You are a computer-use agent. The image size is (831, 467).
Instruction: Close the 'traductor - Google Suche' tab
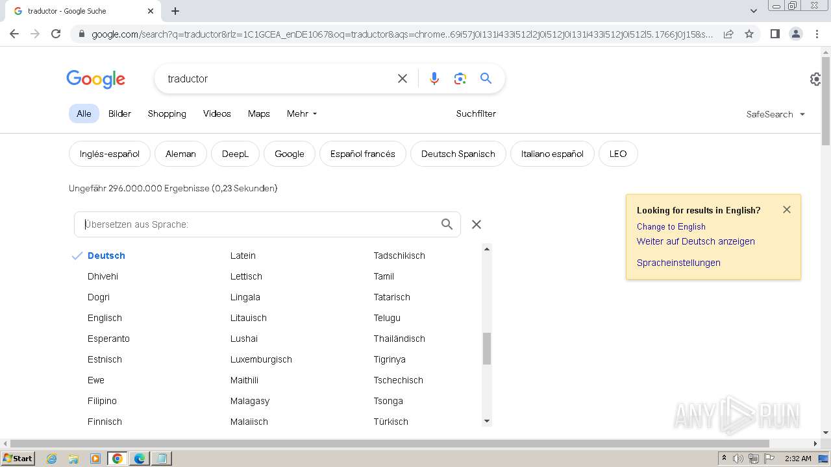[x=151, y=11]
